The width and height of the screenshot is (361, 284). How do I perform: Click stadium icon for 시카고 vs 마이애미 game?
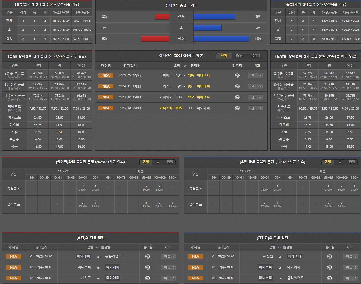tap(148, 278)
